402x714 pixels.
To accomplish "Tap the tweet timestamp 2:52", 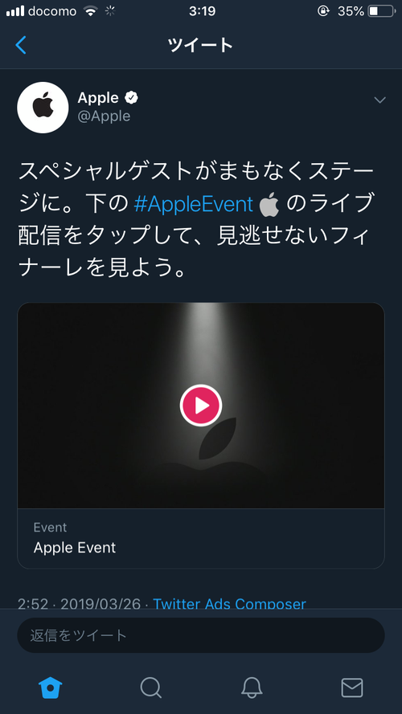I will (33, 604).
